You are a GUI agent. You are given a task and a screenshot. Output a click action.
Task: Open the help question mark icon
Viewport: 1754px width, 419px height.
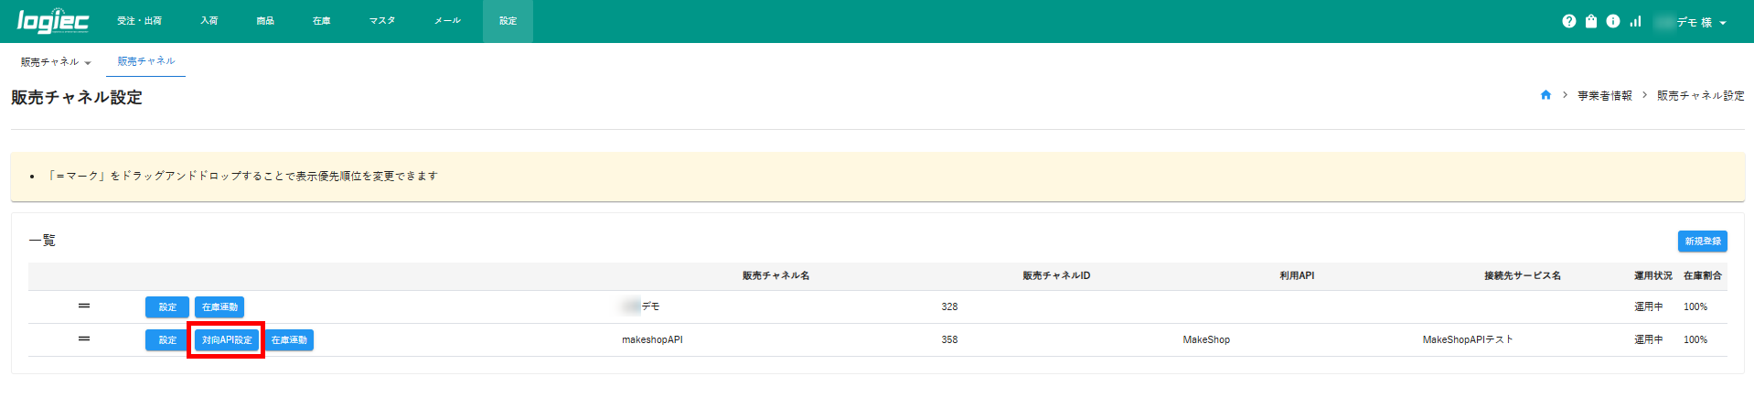[x=1568, y=21]
